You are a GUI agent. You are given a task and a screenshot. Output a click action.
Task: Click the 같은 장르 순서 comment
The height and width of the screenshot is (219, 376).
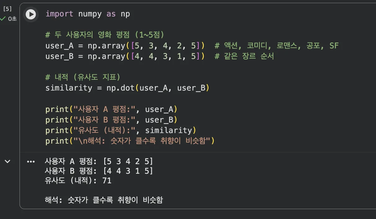(244, 56)
